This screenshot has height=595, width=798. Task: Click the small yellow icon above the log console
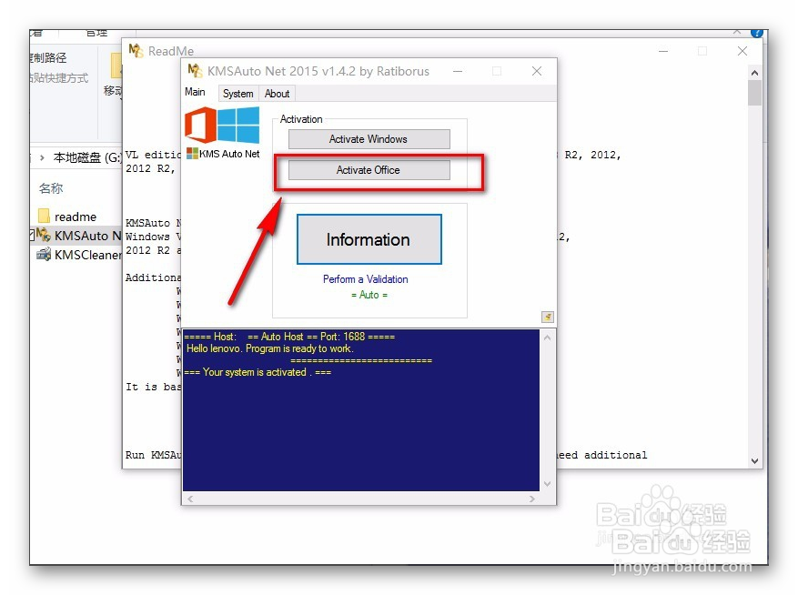click(x=548, y=317)
